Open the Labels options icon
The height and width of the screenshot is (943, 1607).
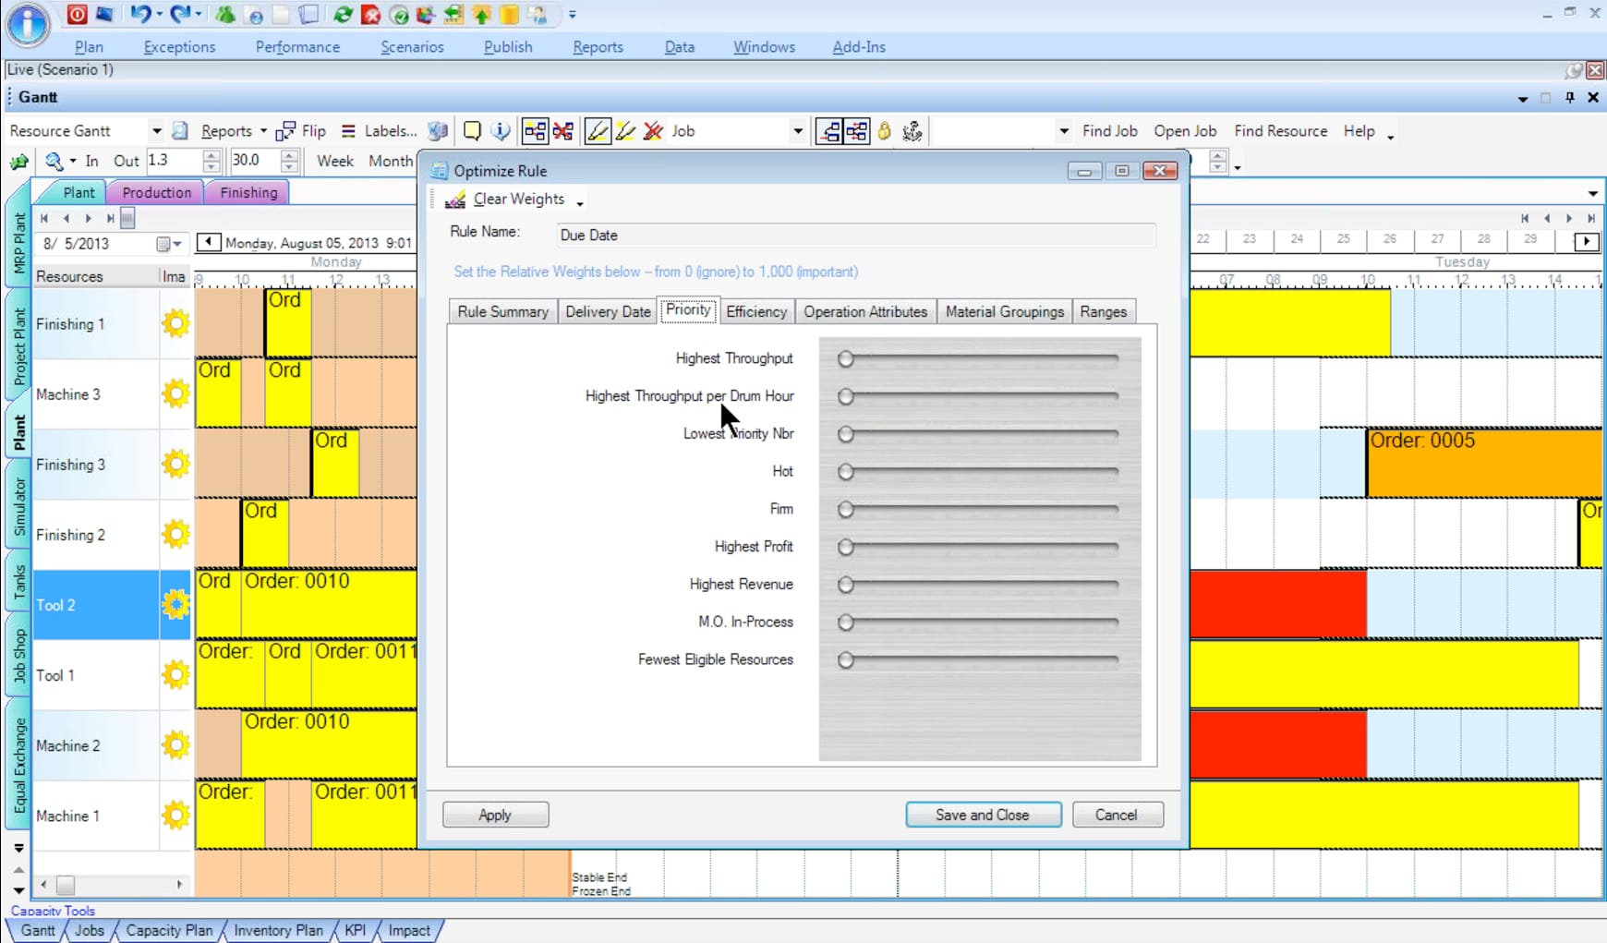click(347, 130)
